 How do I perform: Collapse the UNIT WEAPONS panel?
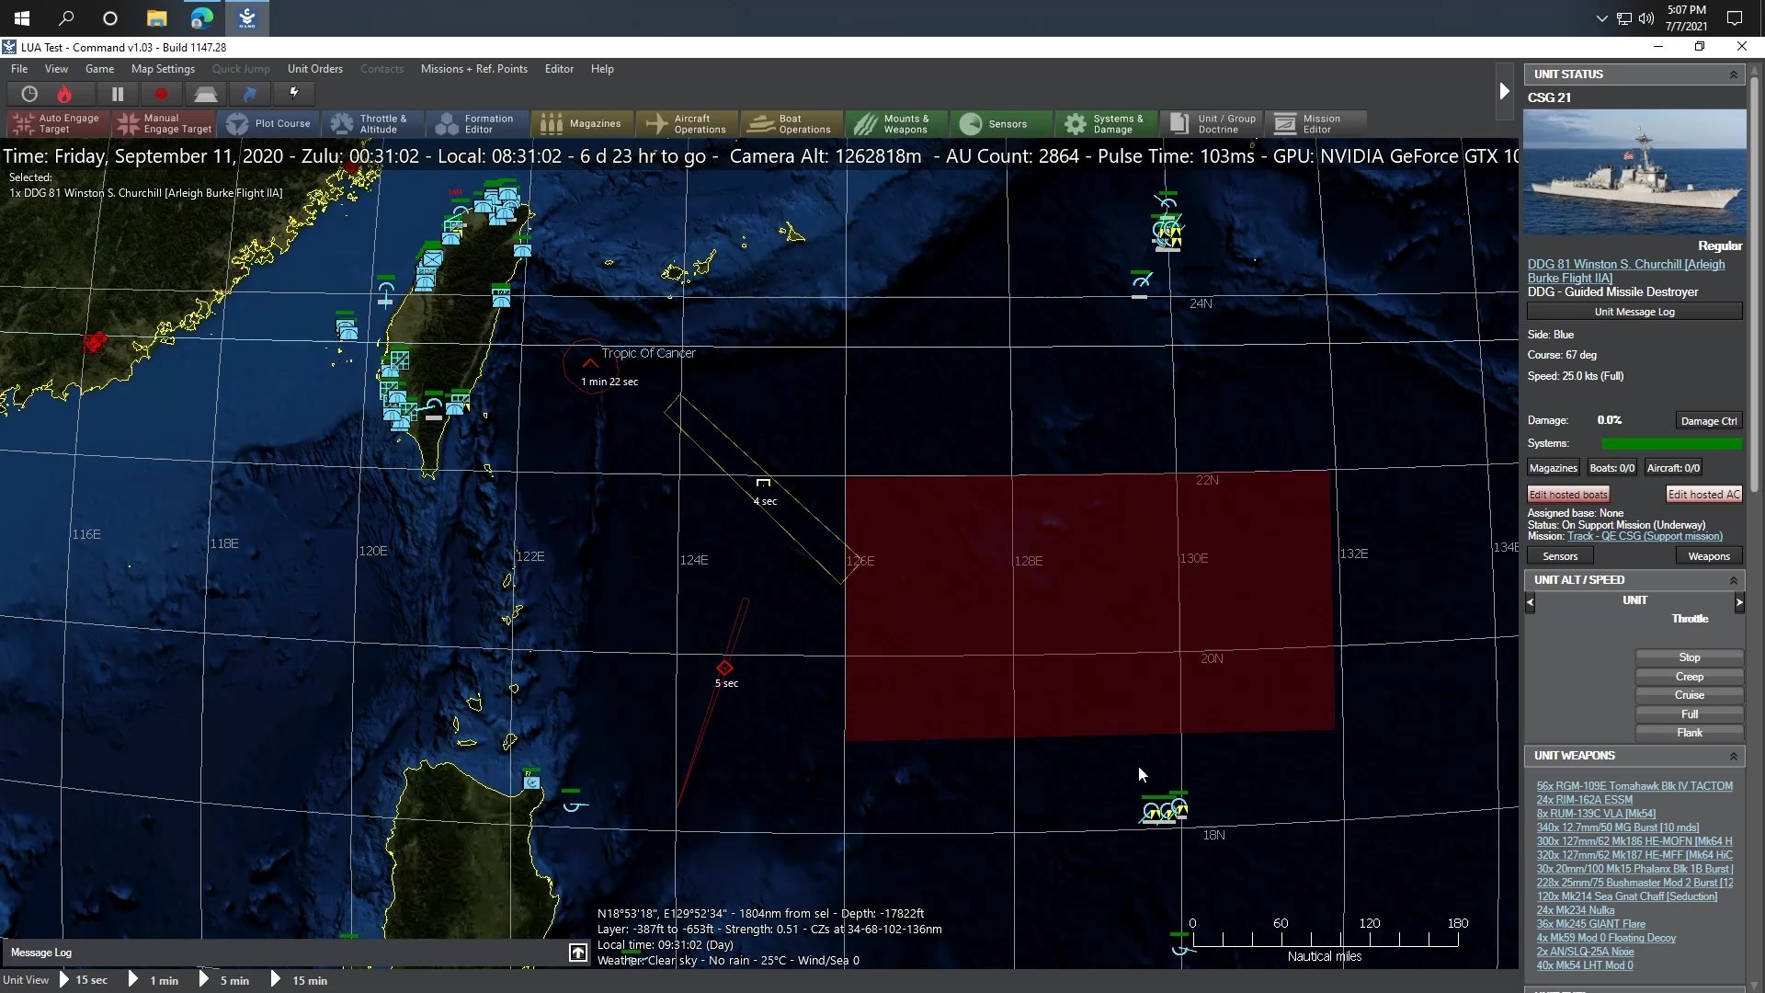point(1733,756)
